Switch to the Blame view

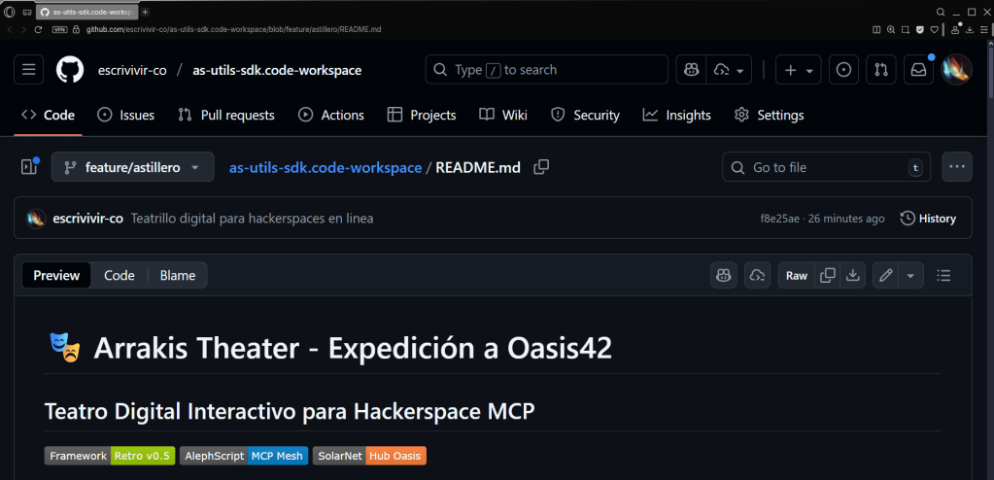click(x=178, y=276)
